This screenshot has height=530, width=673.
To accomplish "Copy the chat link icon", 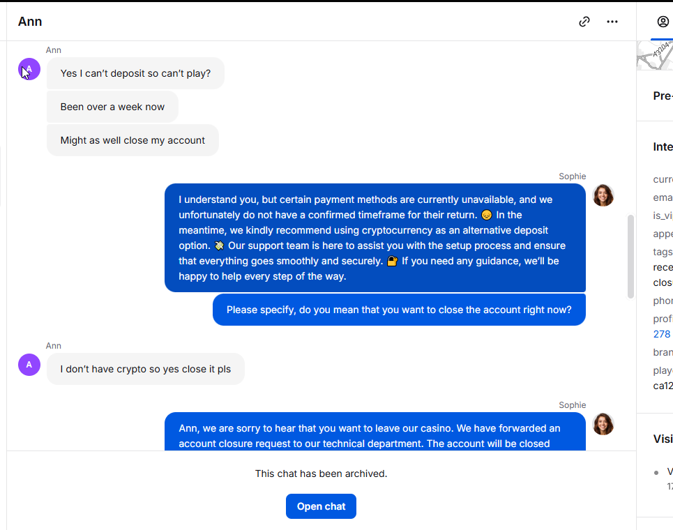I will [584, 22].
